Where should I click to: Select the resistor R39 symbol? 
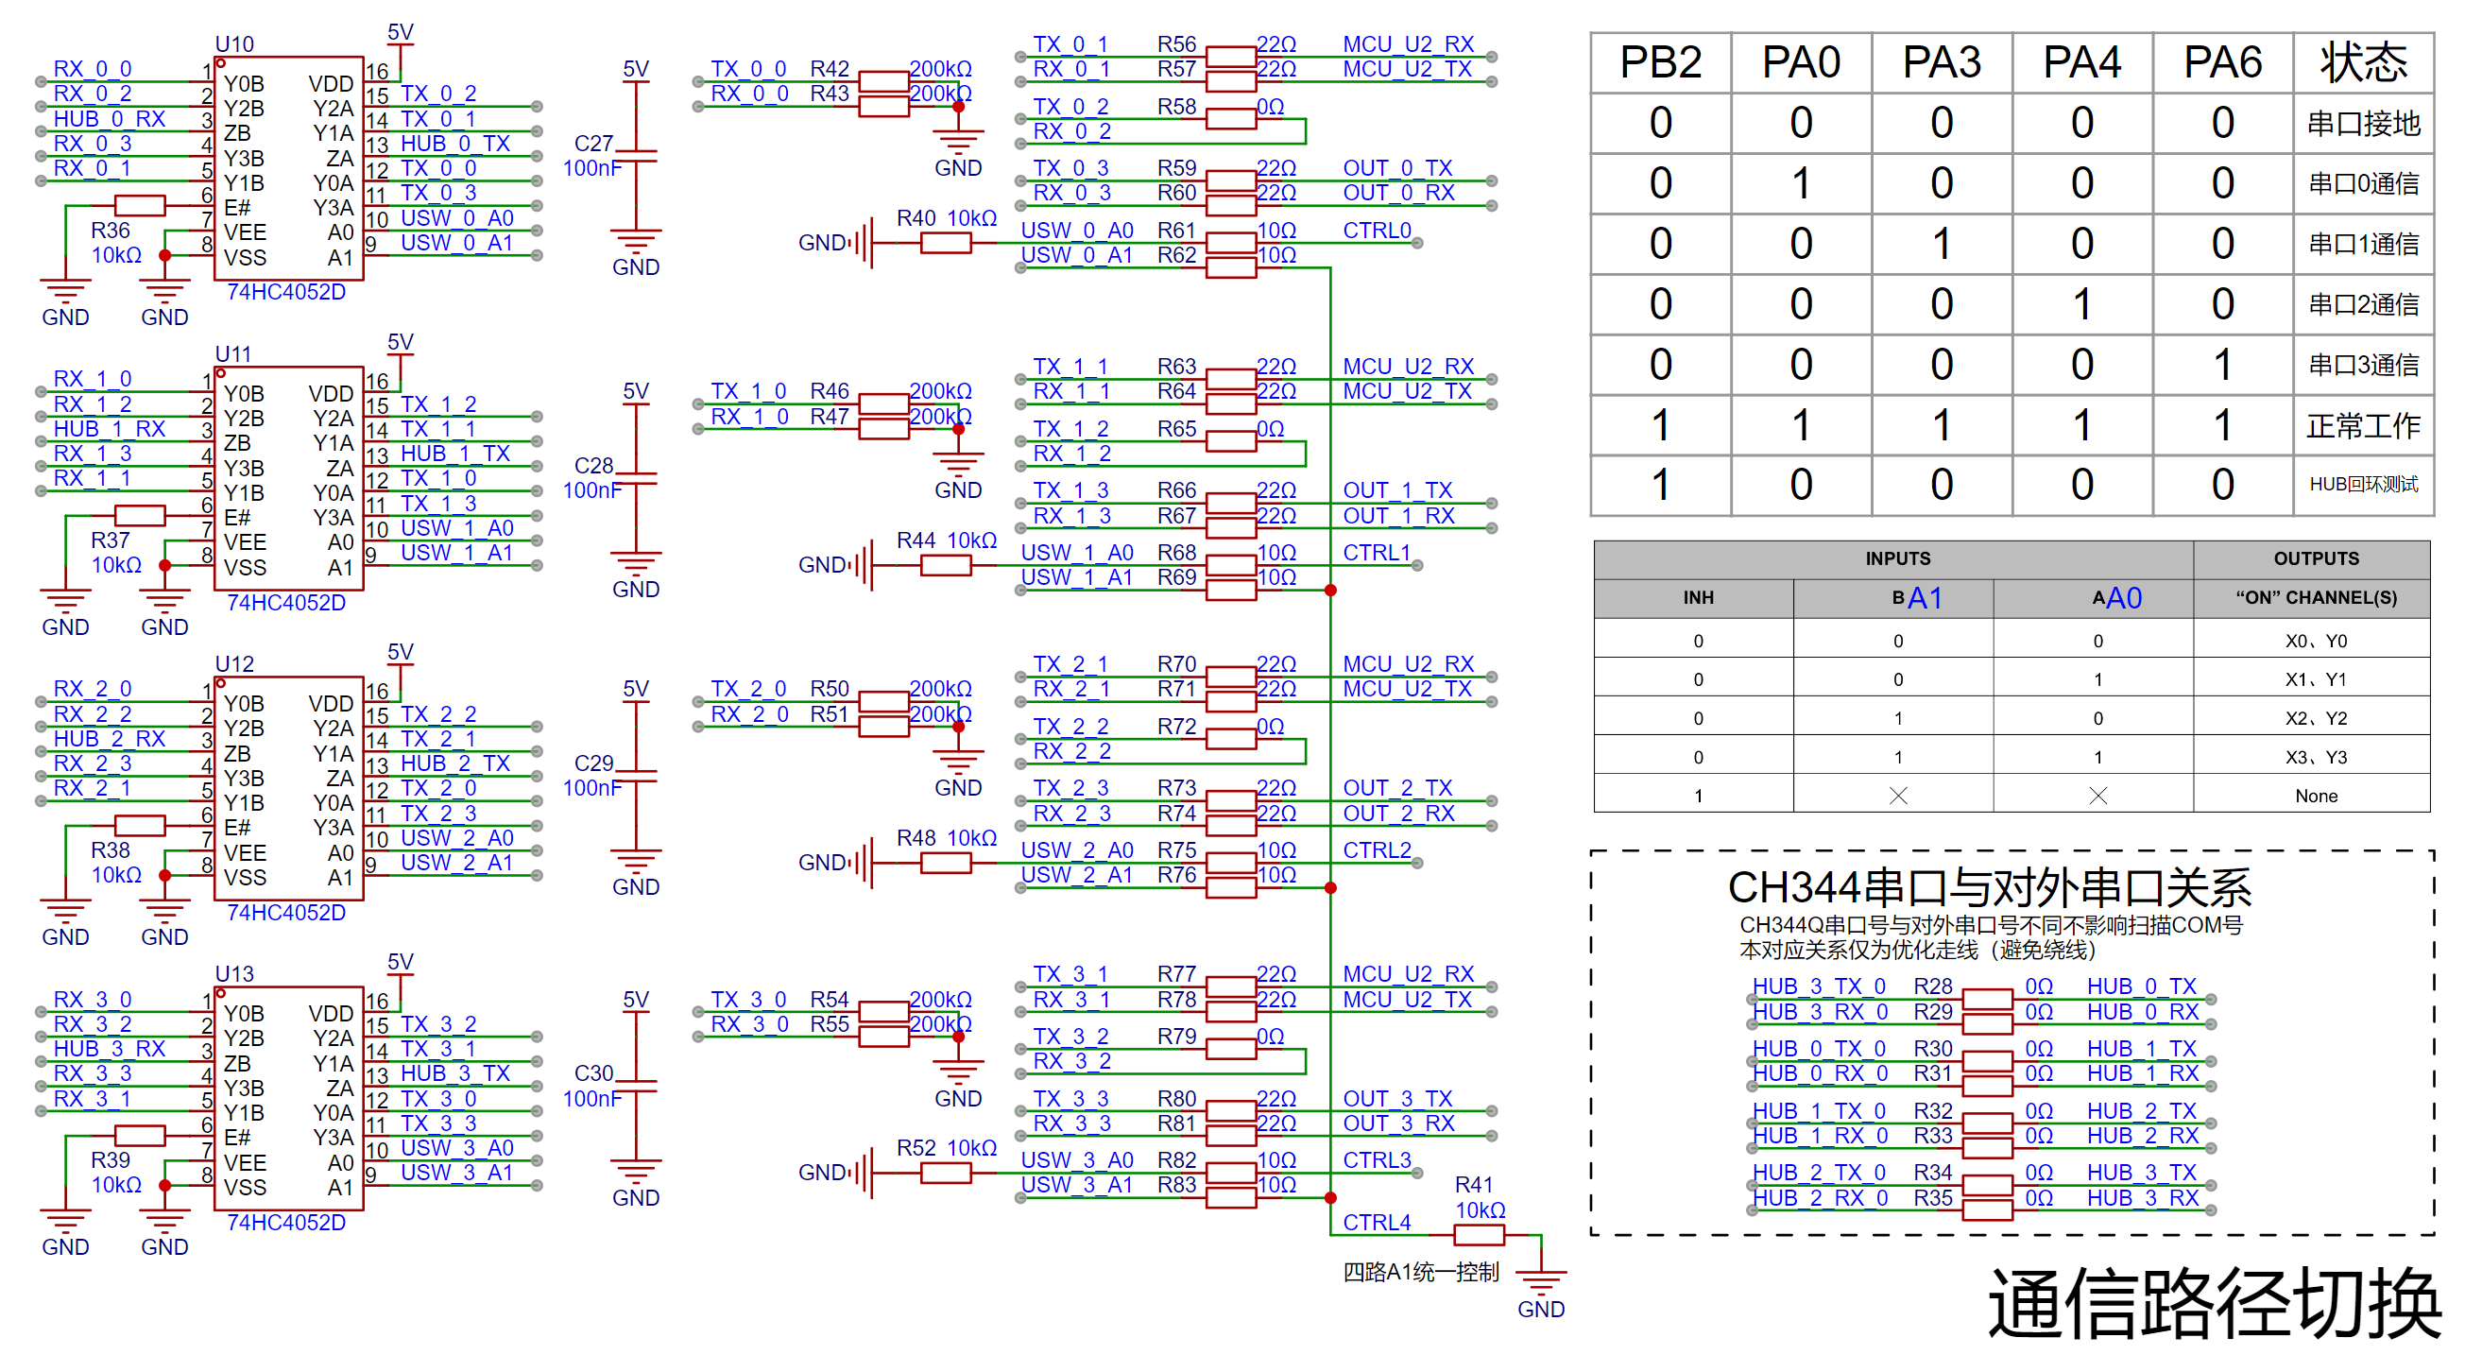click(140, 1135)
